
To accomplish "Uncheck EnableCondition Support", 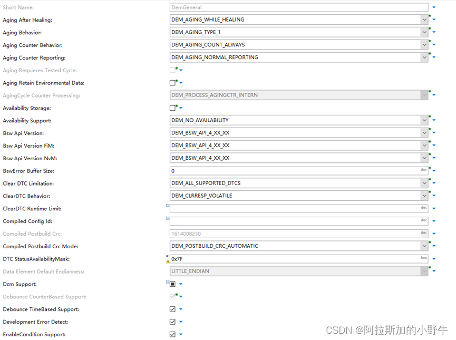I will (x=172, y=335).
